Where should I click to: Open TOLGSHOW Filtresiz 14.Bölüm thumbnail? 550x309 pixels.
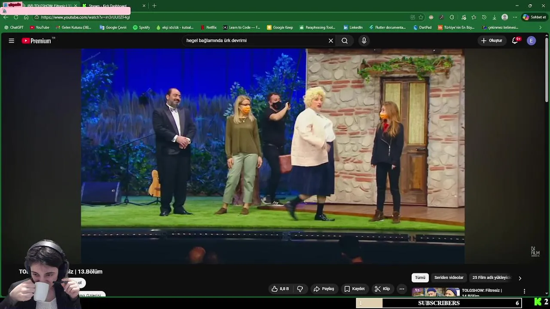click(435, 292)
